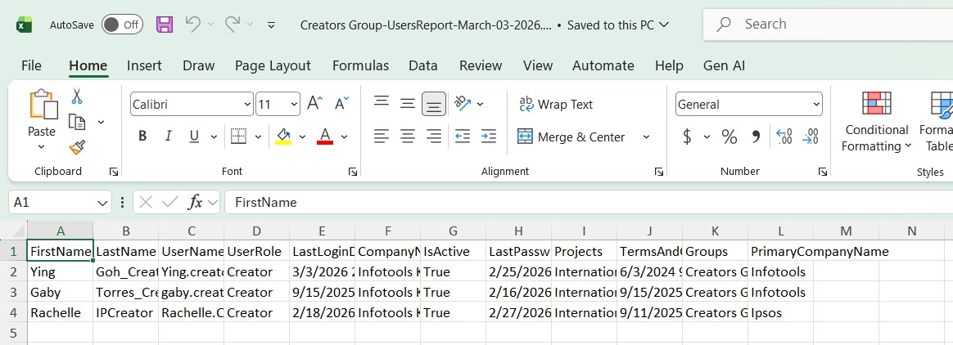Apply accounting dollar format
The width and height of the screenshot is (953, 345).
coord(688,137)
